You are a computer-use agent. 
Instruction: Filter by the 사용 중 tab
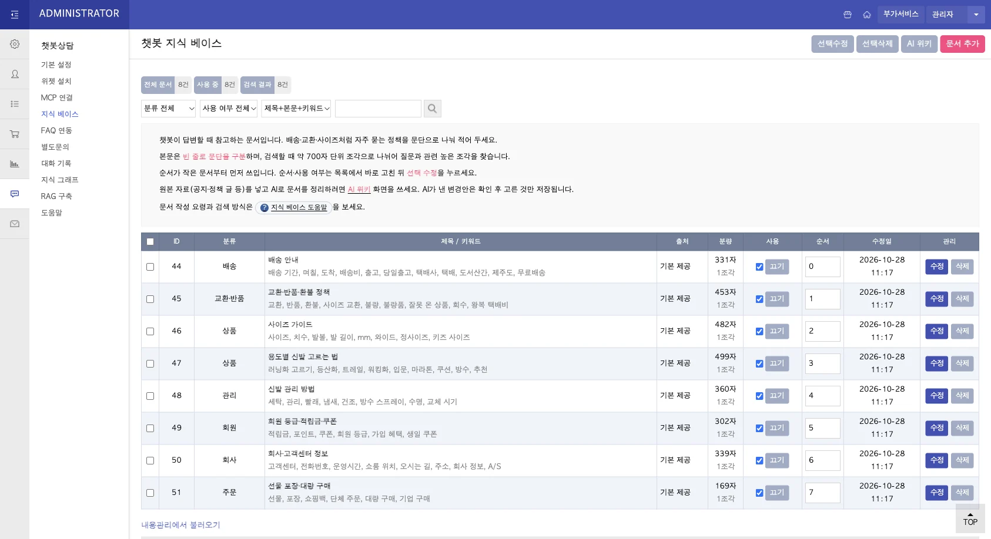(x=216, y=85)
